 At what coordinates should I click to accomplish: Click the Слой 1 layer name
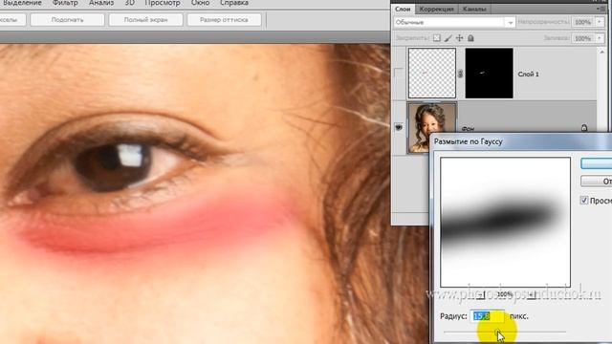point(528,74)
